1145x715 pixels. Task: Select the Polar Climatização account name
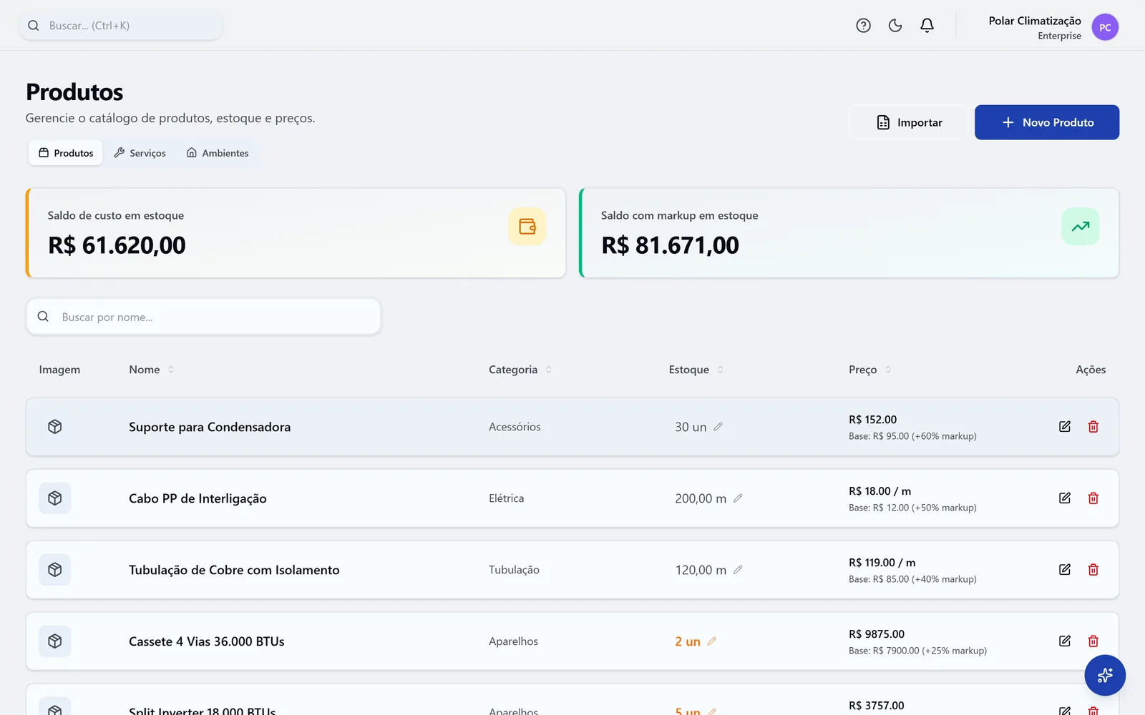[1035, 21]
